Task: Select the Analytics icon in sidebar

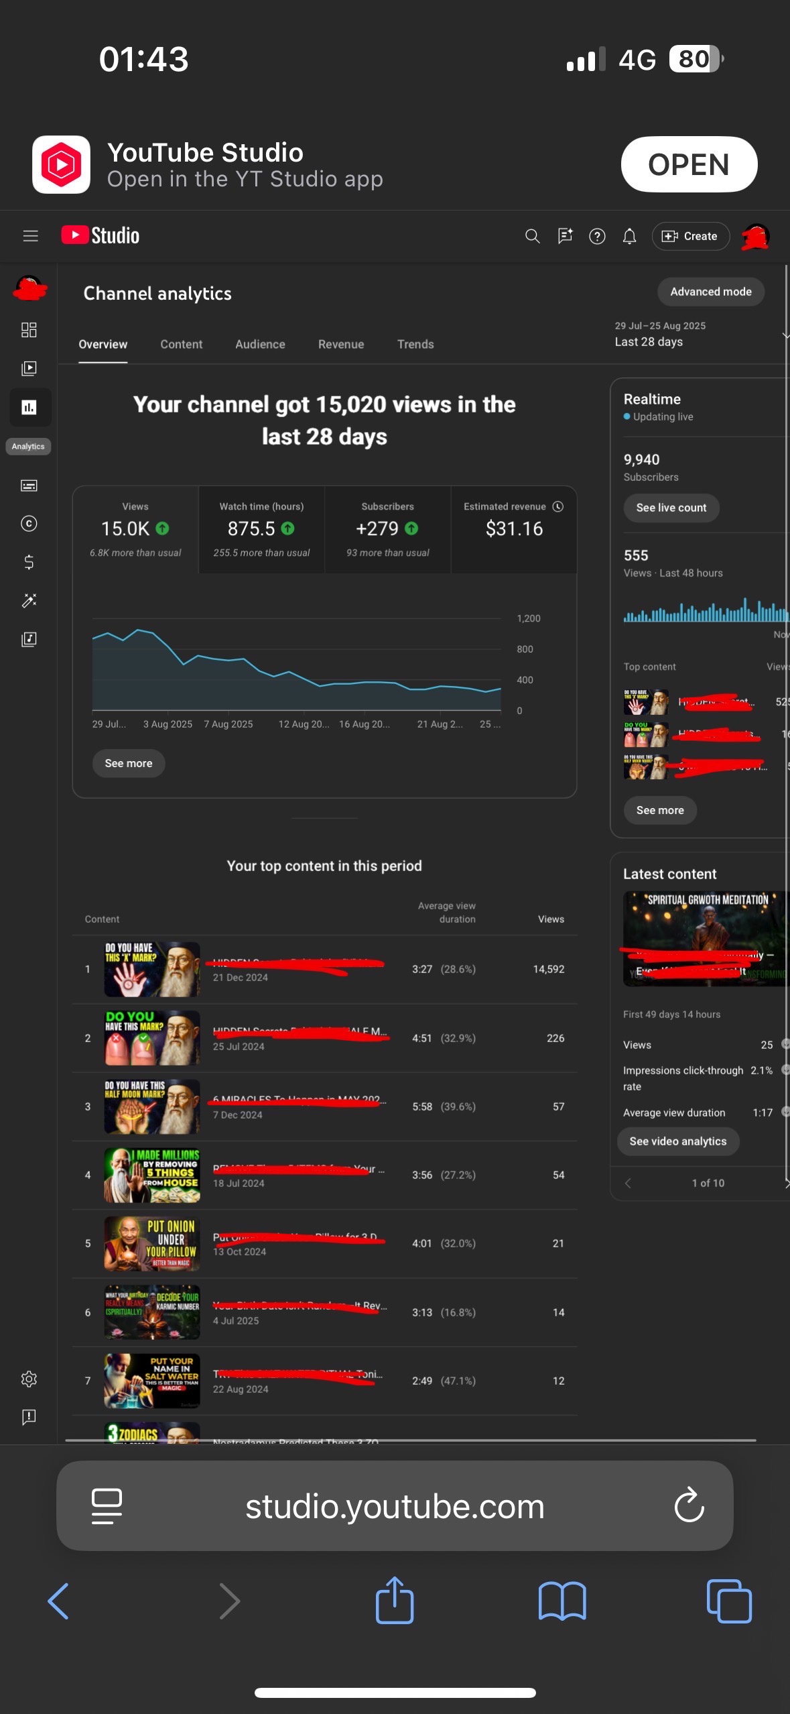Action: (x=29, y=407)
